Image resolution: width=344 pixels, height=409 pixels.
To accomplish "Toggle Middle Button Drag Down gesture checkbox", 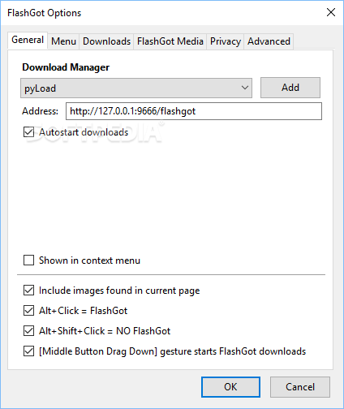I will click(x=28, y=351).
